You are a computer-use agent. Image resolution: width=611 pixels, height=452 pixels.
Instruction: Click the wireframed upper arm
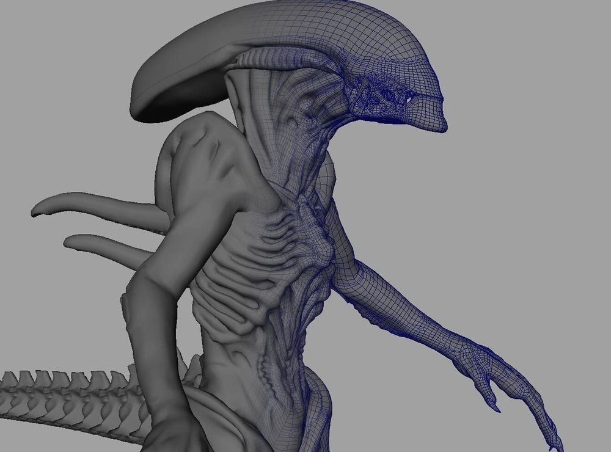pyautogui.click(x=367, y=281)
